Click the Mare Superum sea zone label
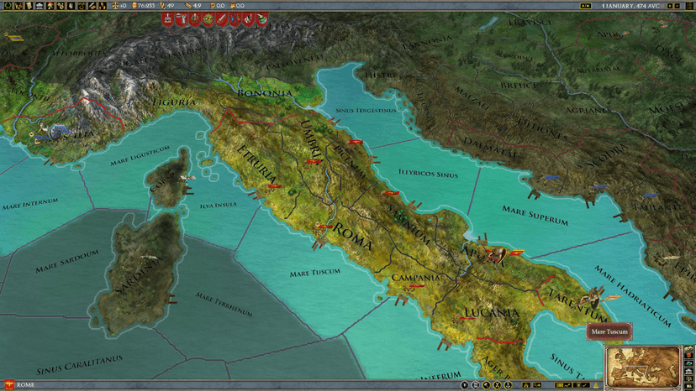696x391 pixels. tap(535, 215)
